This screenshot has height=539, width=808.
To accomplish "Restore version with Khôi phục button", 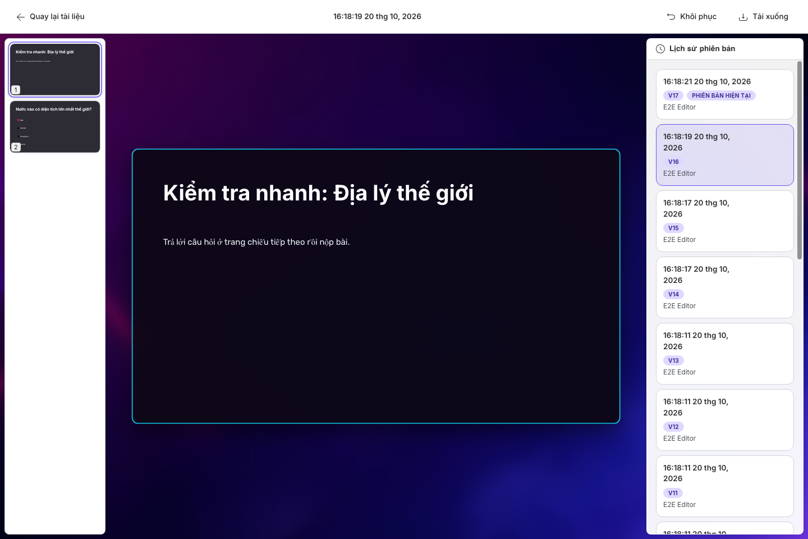I will (692, 17).
